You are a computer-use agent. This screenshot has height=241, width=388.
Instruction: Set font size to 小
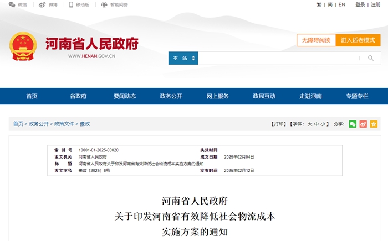click(x=323, y=124)
